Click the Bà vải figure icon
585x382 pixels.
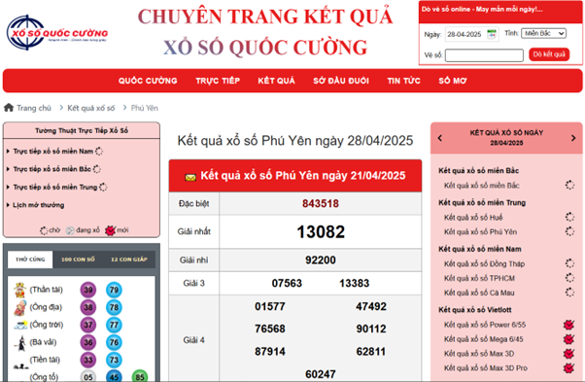point(21,342)
